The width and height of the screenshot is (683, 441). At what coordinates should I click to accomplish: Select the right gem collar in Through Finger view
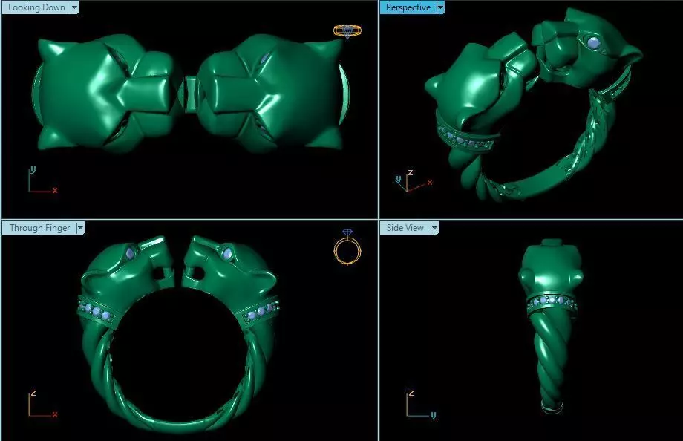(258, 310)
